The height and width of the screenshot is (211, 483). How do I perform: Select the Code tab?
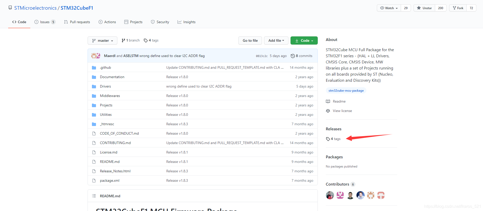[19, 22]
